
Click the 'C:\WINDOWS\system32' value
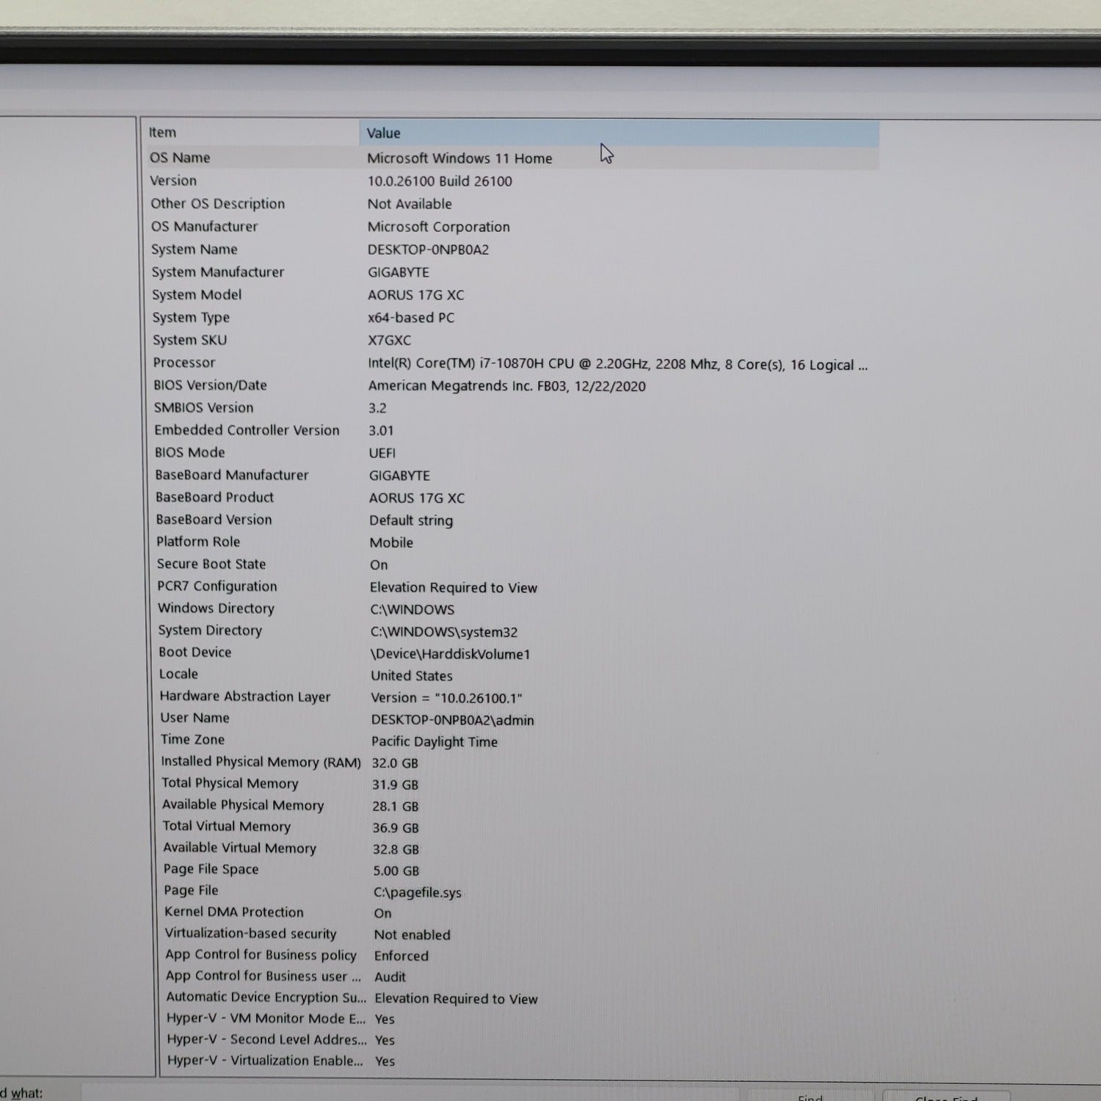[443, 632]
